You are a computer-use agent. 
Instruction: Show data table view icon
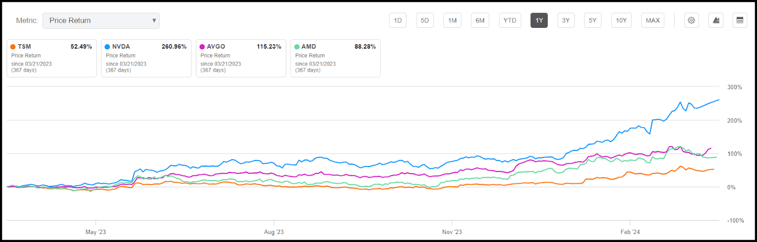[x=740, y=20]
